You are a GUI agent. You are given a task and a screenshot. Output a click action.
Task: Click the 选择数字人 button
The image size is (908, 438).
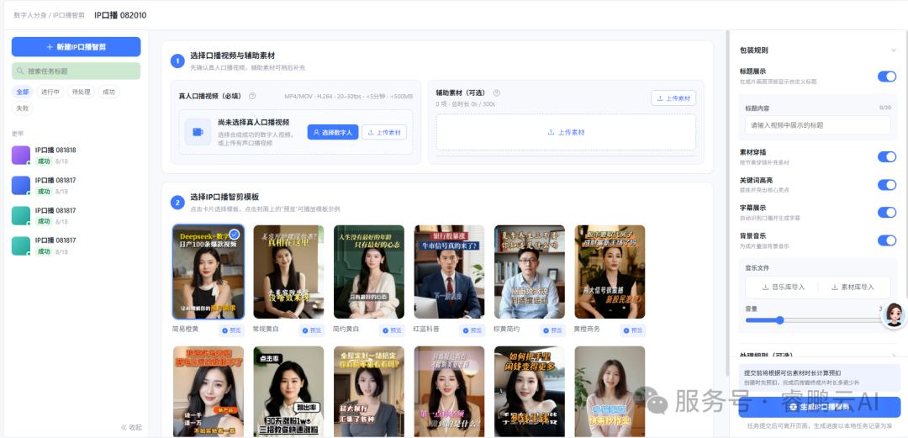pyautogui.click(x=333, y=132)
